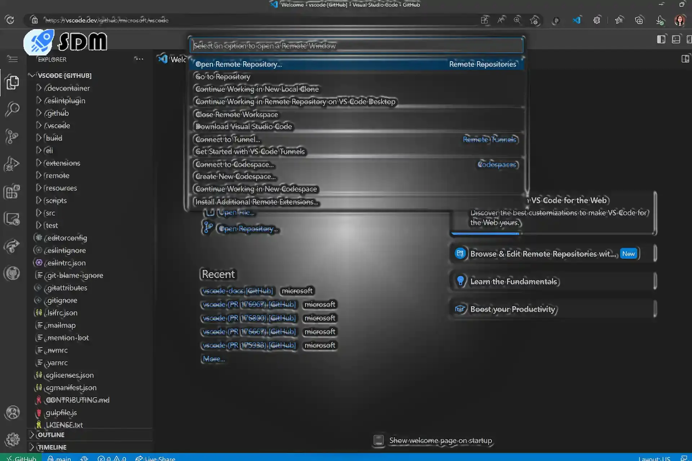The height and width of the screenshot is (461, 692).
Task: Expand the .devcontainer folder
Action: (67, 88)
